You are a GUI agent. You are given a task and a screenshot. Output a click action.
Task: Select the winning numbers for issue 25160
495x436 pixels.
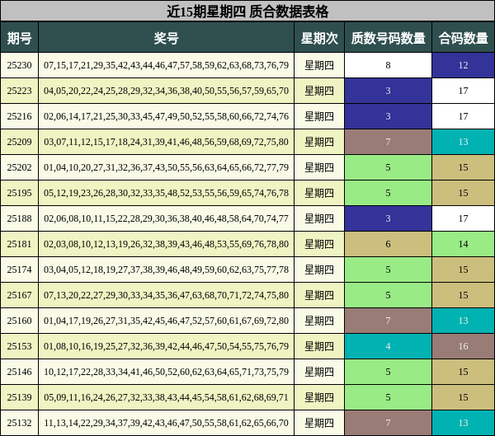point(166,321)
